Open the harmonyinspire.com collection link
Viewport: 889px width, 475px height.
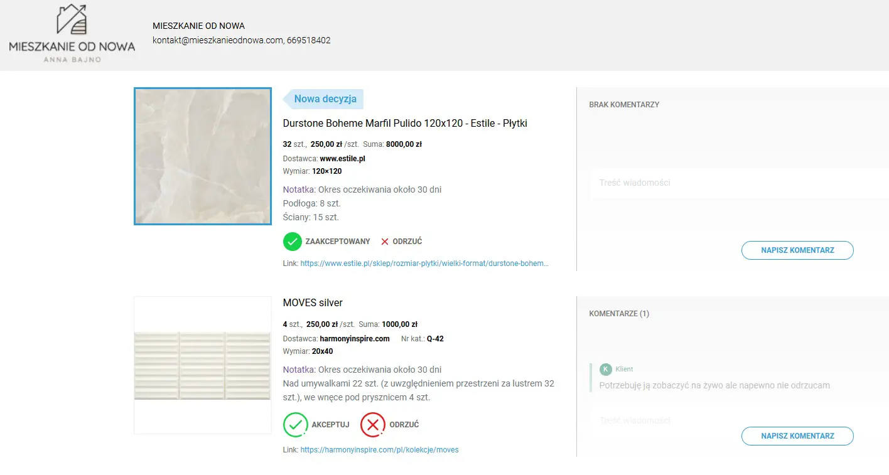(379, 450)
